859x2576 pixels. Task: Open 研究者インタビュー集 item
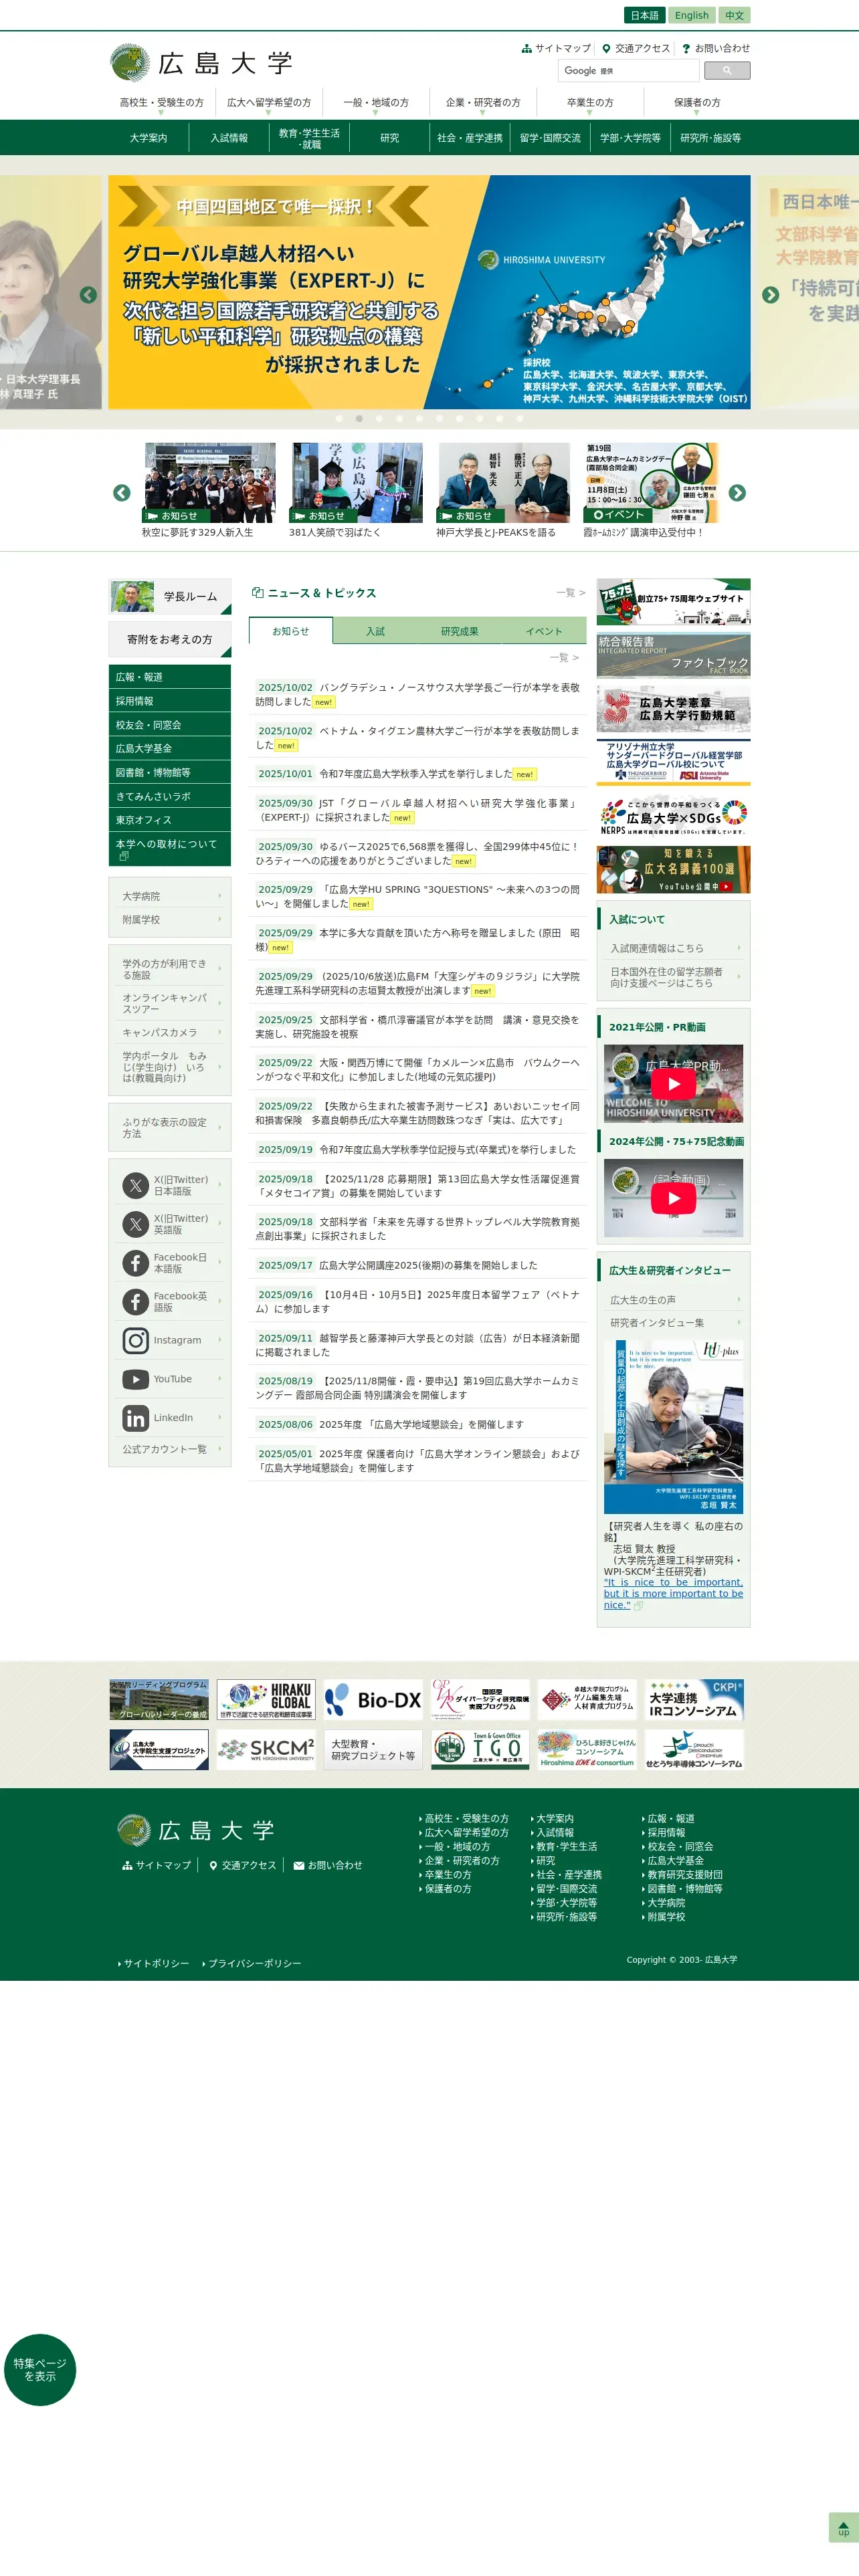pos(674,1323)
